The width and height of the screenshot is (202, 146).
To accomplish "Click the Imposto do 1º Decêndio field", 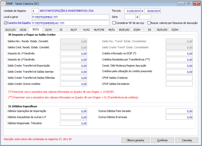I will [73, 53].
